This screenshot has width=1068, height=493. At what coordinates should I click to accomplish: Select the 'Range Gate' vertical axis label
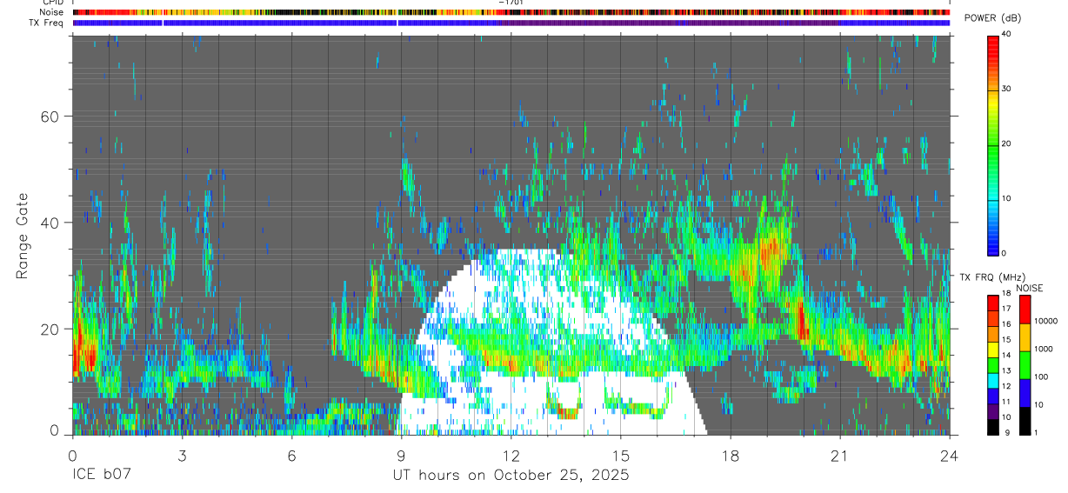pyautogui.click(x=23, y=236)
